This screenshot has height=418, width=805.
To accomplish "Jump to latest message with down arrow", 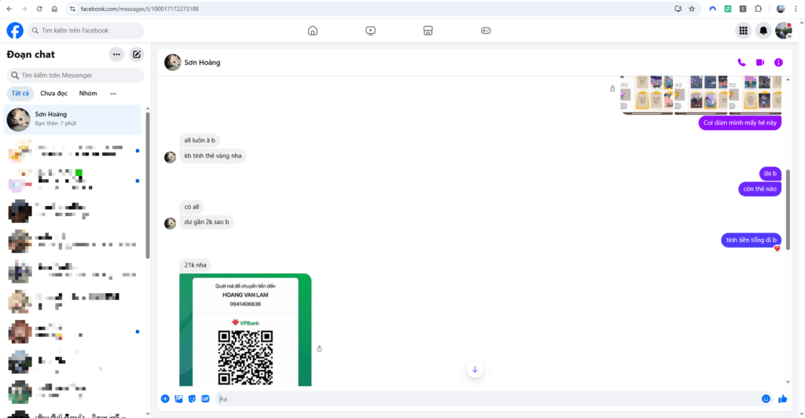I will [x=475, y=370].
